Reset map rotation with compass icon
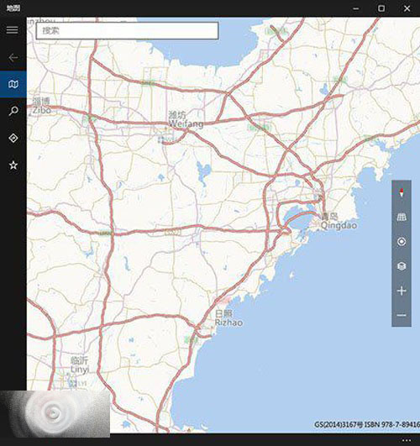Image resolution: width=420 pixels, height=446 pixels. pos(402,192)
